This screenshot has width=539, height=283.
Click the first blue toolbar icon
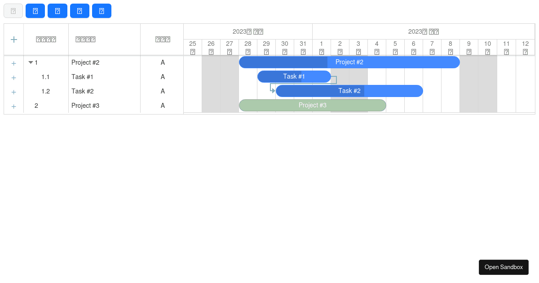pos(35,11)
